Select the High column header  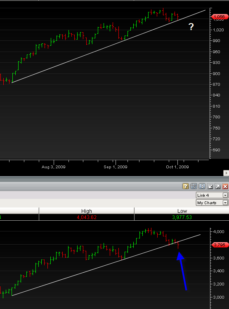pyautogui.click(x=87, y=211)
